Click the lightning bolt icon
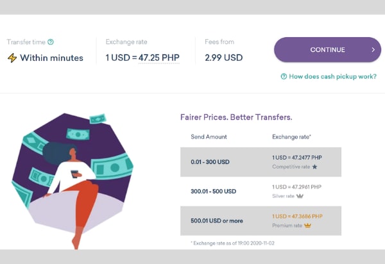This screenshot has width=385, height=264. point(12,58)
